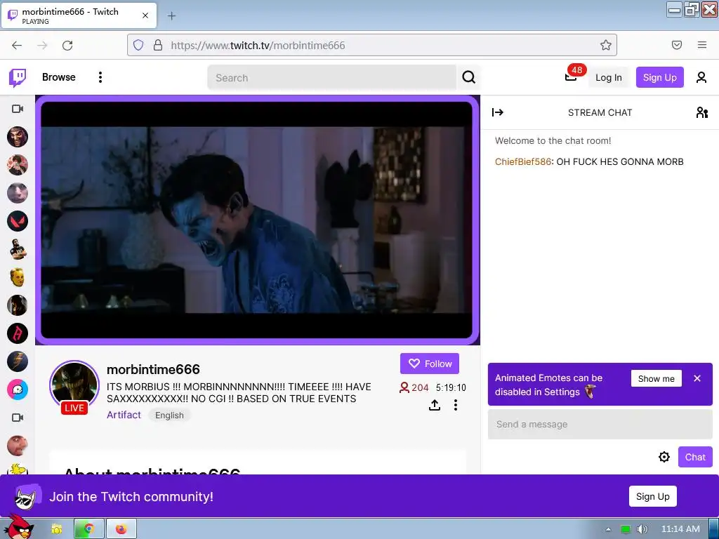
Task: Focus the Twitch search field
Action: point(332,77)
